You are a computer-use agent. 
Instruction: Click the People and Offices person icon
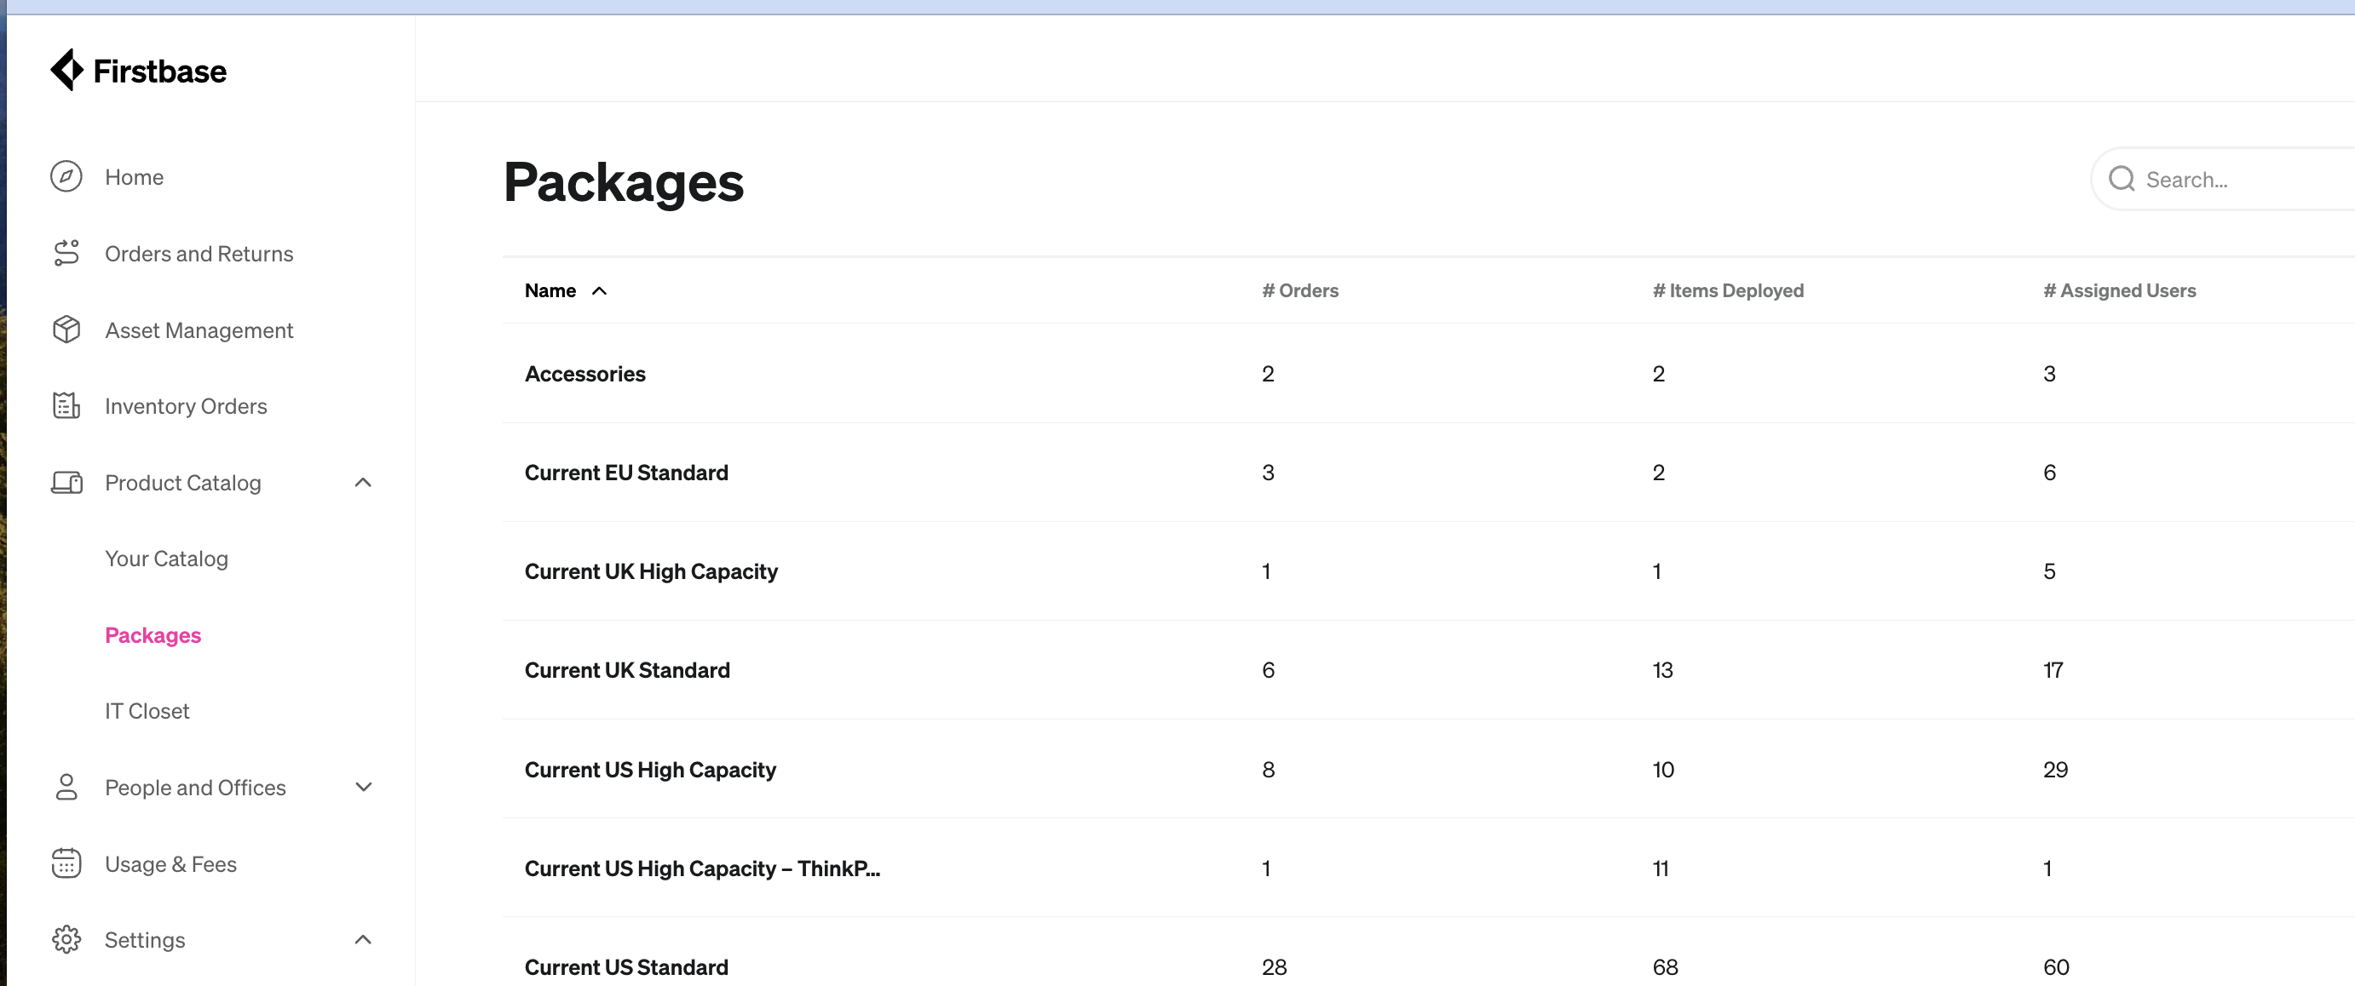(66, 788)
